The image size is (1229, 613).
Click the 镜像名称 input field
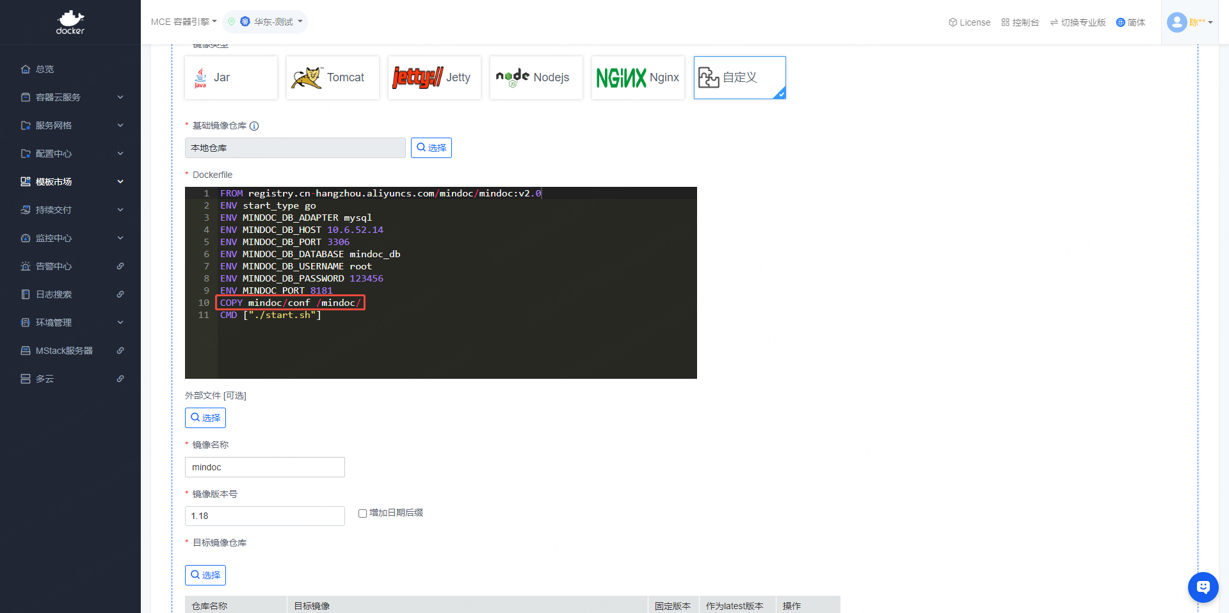click(x=264, y=467)
